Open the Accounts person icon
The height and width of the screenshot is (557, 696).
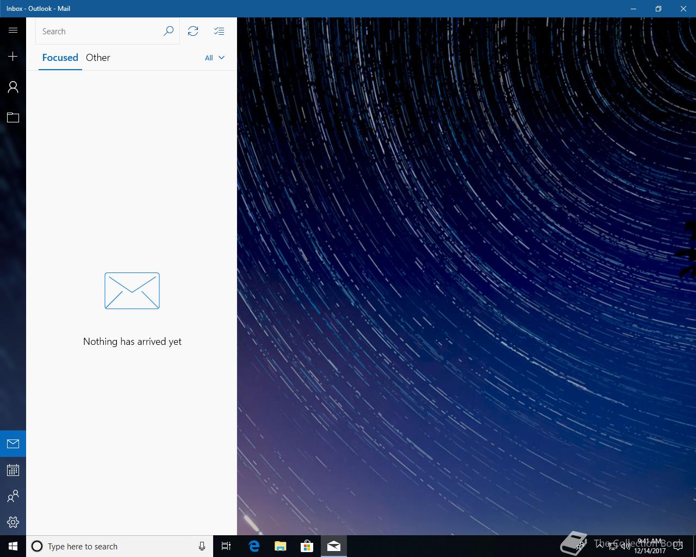tap(13, 87)
